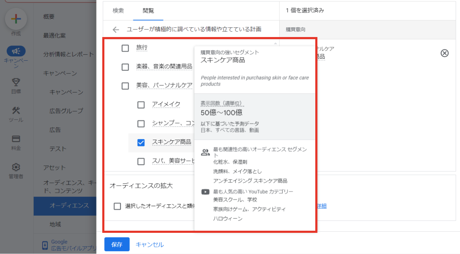This screenshot has height=254, width=460.
Task: Open 最適化案 in the side menu
Action: pyautogui.click(x=54, y=36)
